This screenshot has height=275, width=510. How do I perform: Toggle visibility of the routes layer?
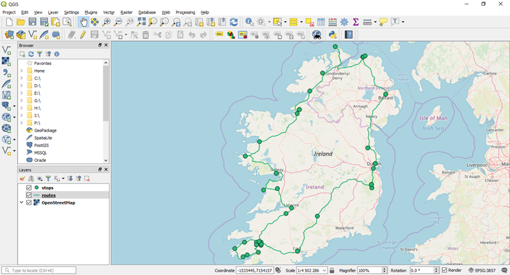[29, 195]
